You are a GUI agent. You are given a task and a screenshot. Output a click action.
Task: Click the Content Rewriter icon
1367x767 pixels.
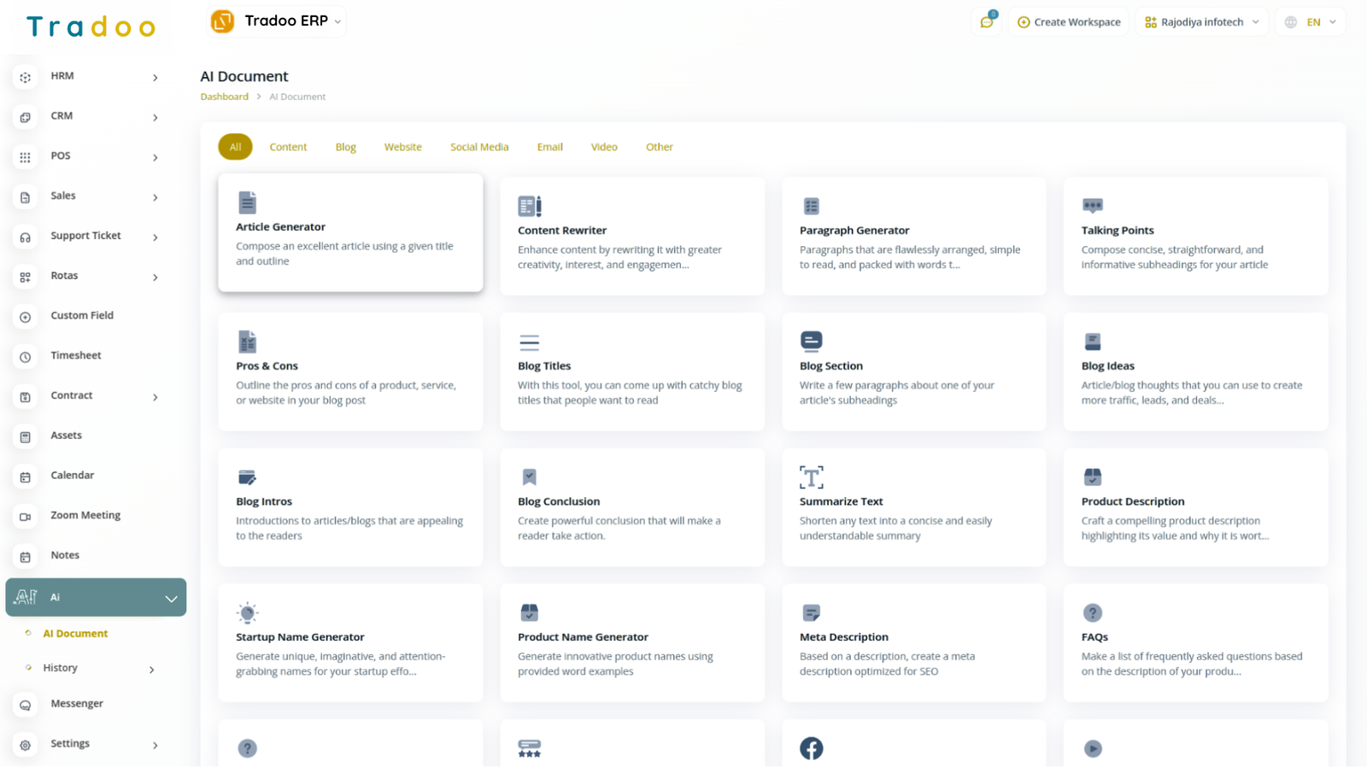529,206
